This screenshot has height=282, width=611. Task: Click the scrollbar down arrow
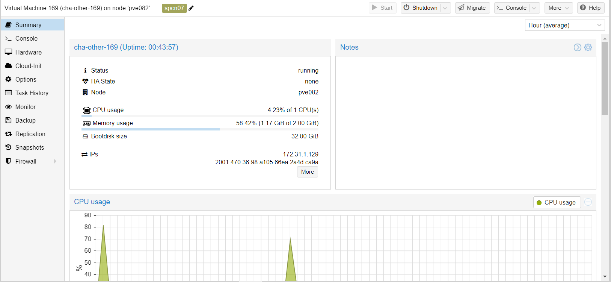coord(605,277)
